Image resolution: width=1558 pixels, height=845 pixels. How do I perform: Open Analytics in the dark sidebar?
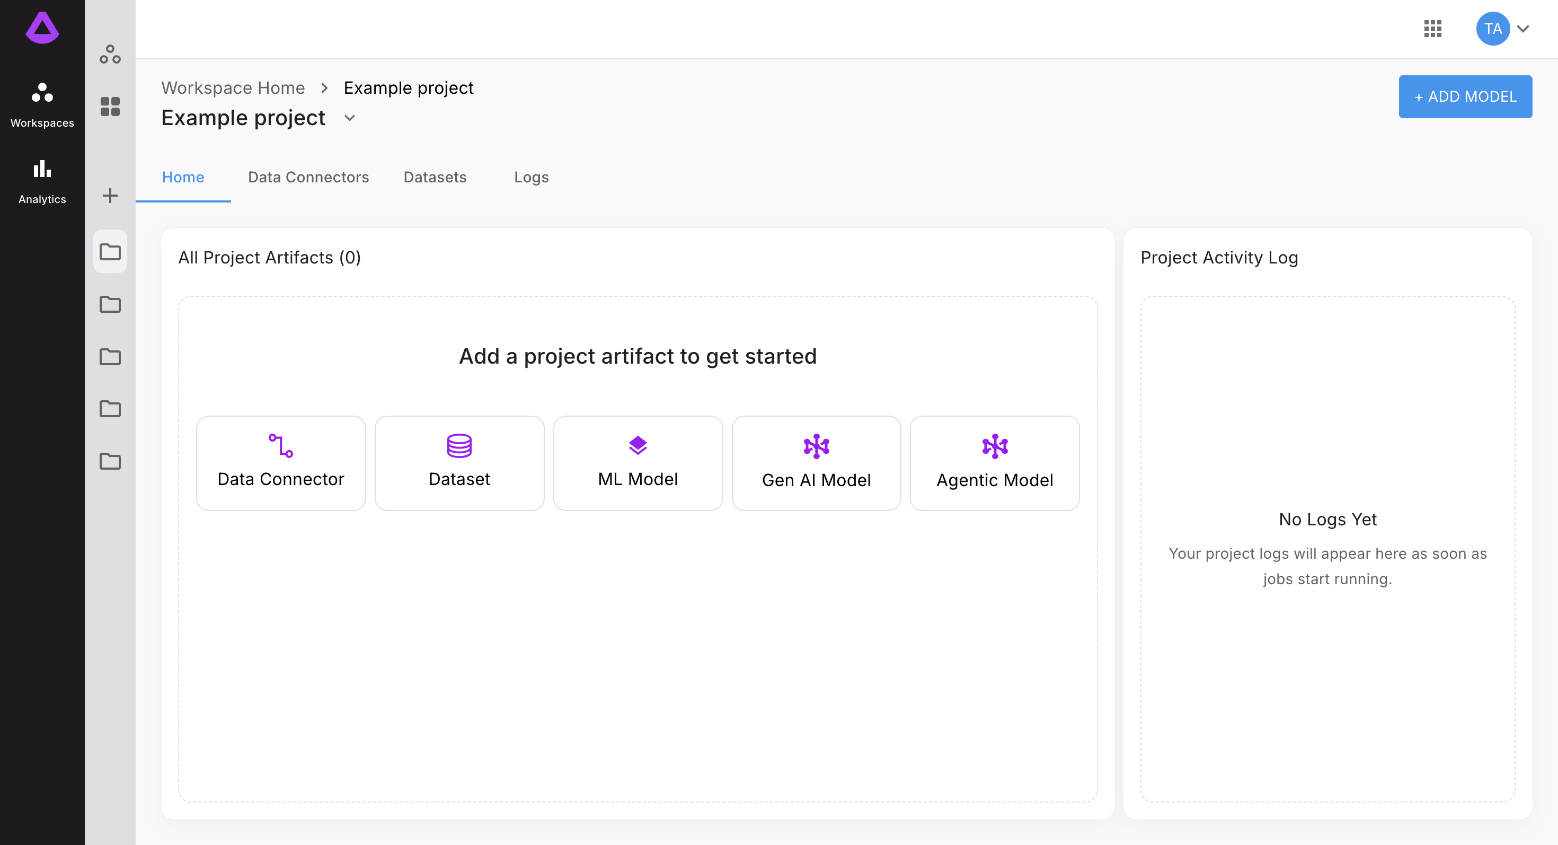click(42, 181)
